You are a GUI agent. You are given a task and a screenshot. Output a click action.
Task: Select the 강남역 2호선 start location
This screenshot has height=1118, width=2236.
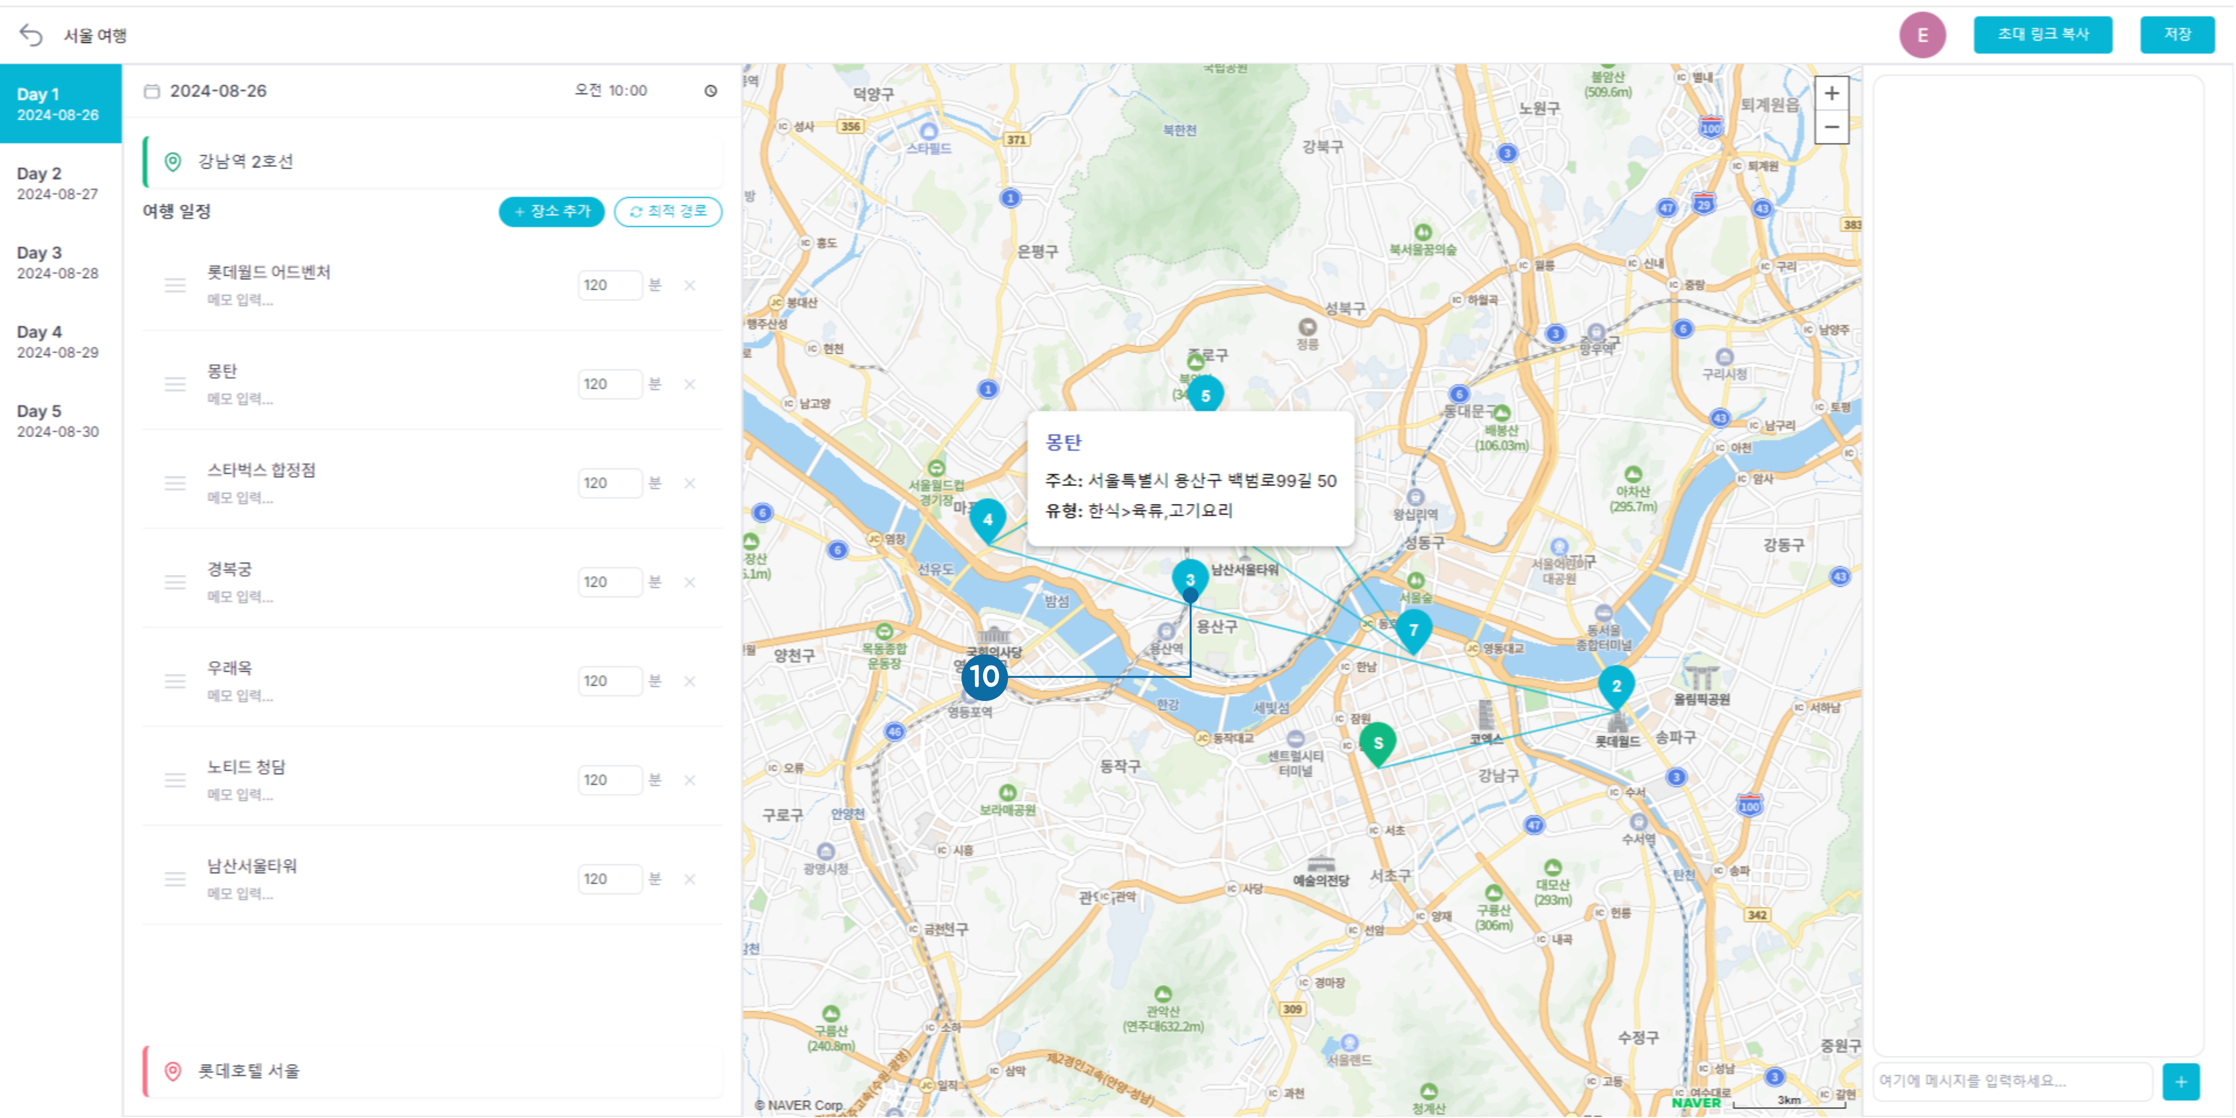(x=433, y=161)
